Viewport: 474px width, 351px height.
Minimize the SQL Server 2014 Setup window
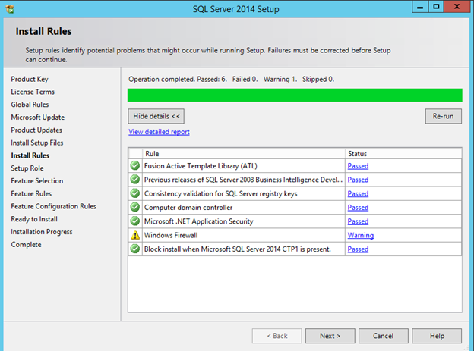(420, 7)
